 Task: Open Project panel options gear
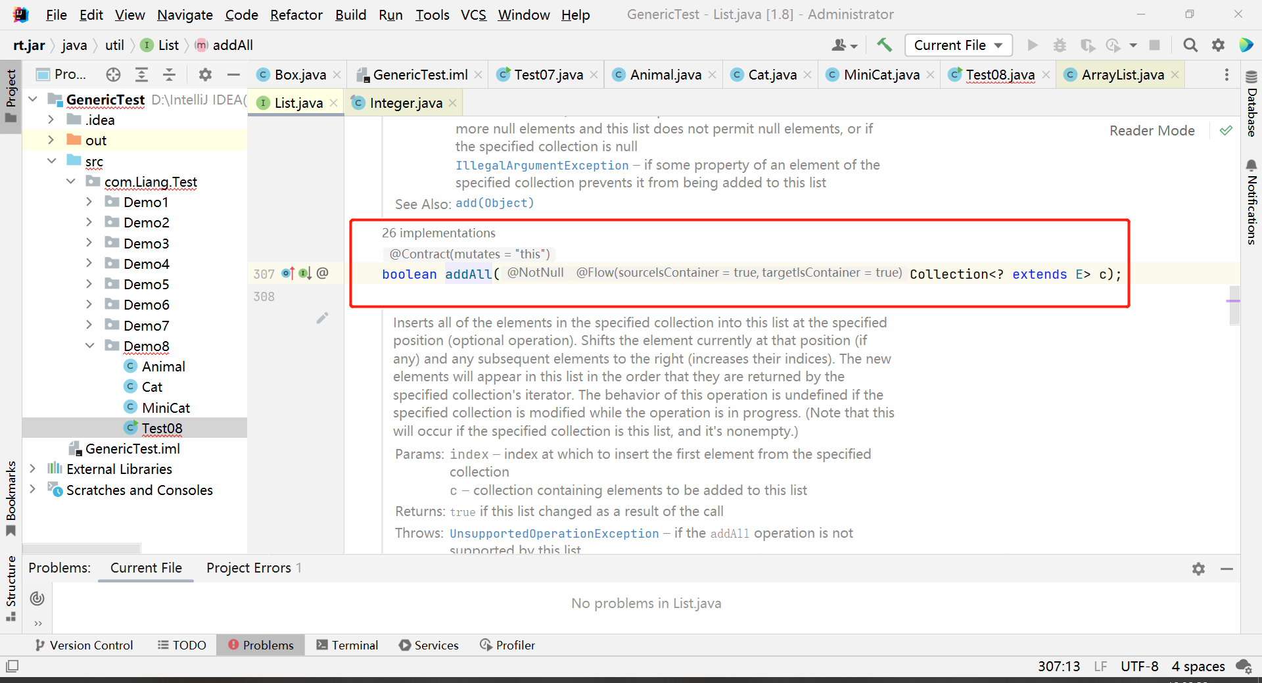[205, 74]
